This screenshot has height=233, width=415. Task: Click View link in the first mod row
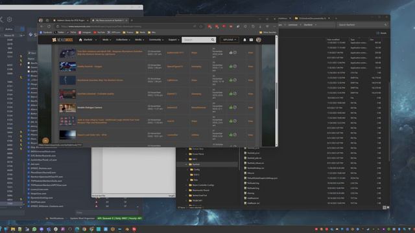pyautogui.click(x=250, y=52)
